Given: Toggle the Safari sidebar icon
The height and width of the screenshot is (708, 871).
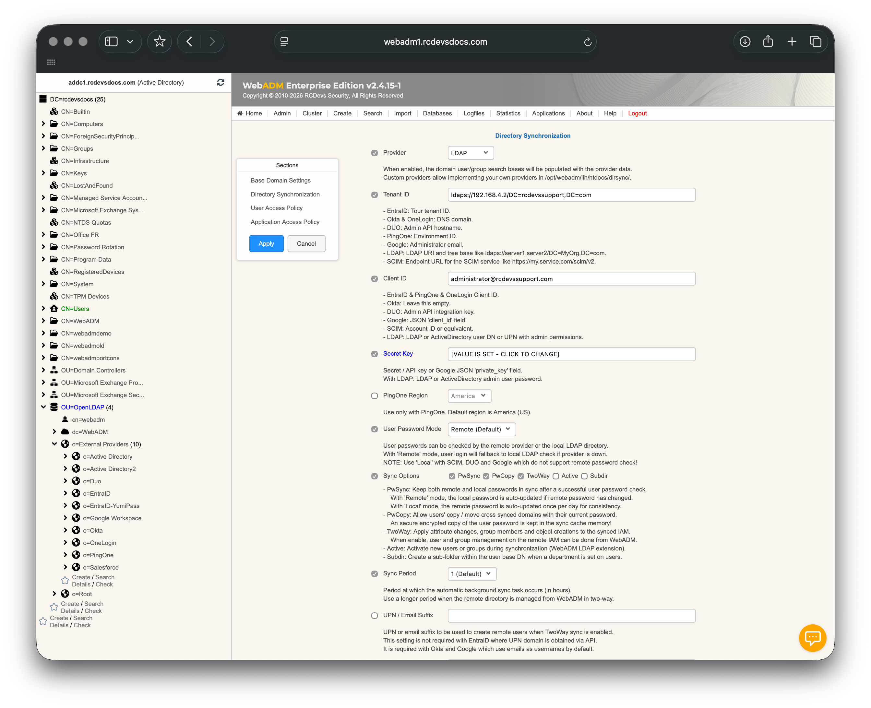Looking at the screenshot, I should click(x=111, y=41).
